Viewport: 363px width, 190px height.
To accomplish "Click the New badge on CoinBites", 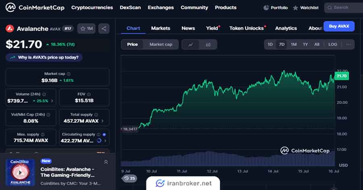I will (46, 161).
